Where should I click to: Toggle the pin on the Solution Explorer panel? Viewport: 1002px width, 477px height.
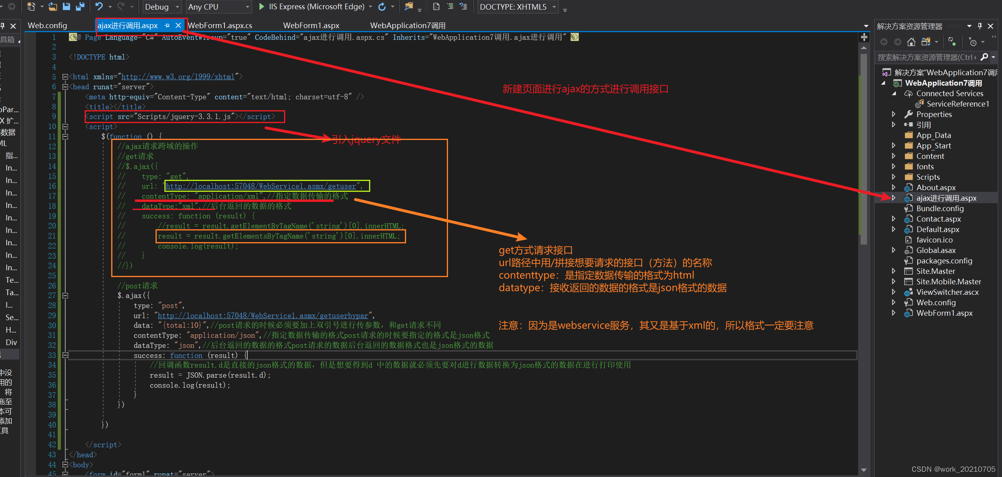coord(980,26)
